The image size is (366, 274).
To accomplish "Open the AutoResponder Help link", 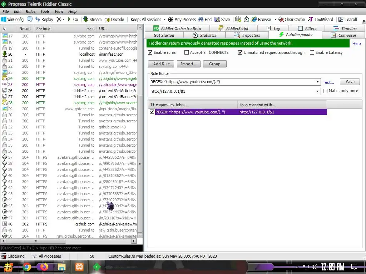I will (356, 43).
